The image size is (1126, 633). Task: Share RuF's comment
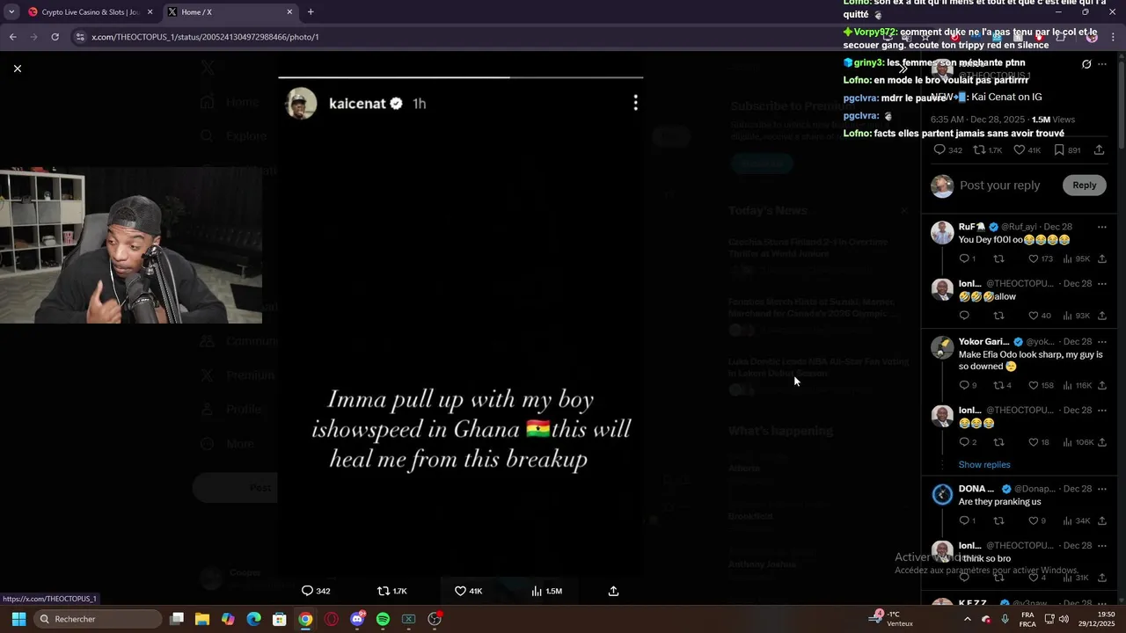point(1102,258)
